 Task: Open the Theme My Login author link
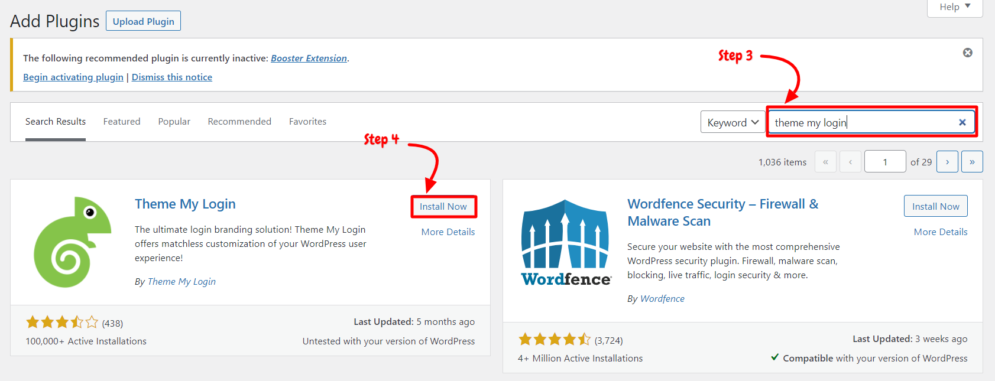point(182,282)
